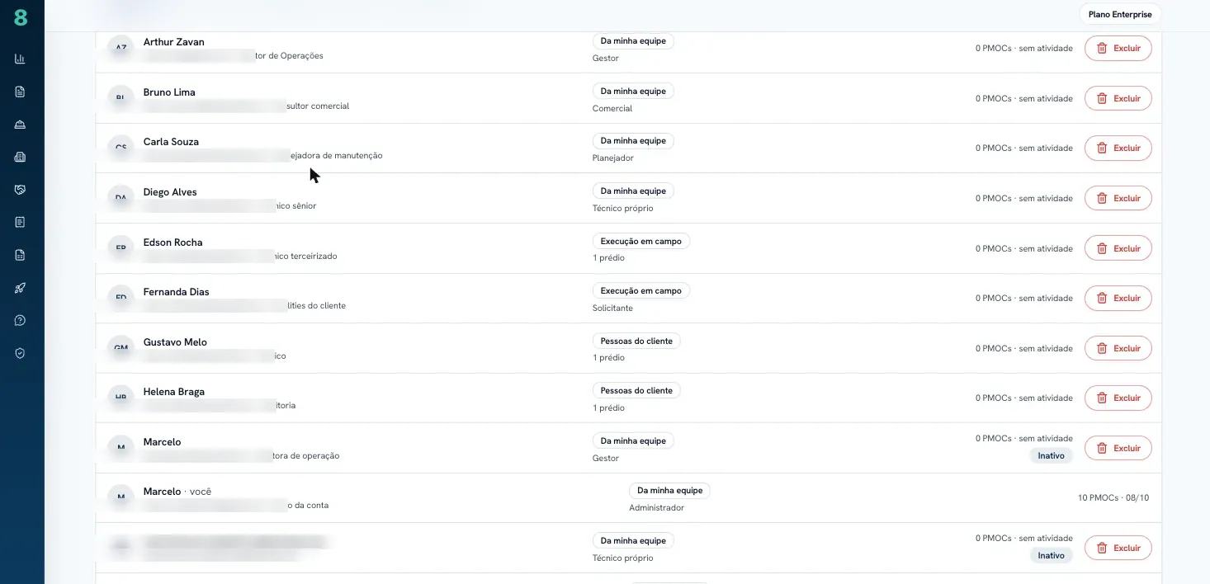1210x584 pixels.
Task: Delete Bruno Lima with Excluir
Action: [1118, 98]
